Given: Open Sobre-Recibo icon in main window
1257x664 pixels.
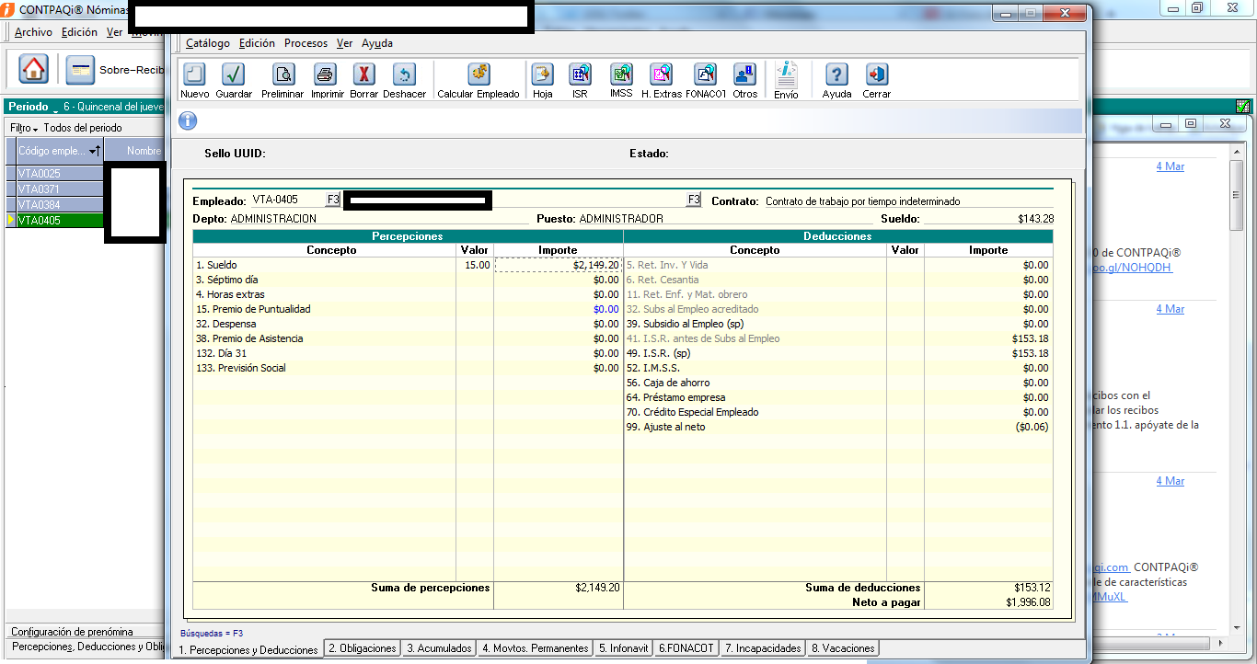Looking at the screenshot, I should [x=80, y=69].
